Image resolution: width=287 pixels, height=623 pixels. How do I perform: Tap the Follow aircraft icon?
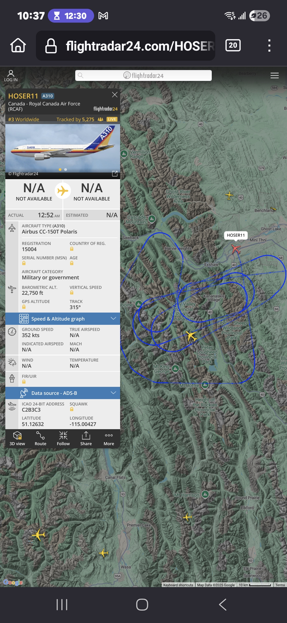[63, 438]
